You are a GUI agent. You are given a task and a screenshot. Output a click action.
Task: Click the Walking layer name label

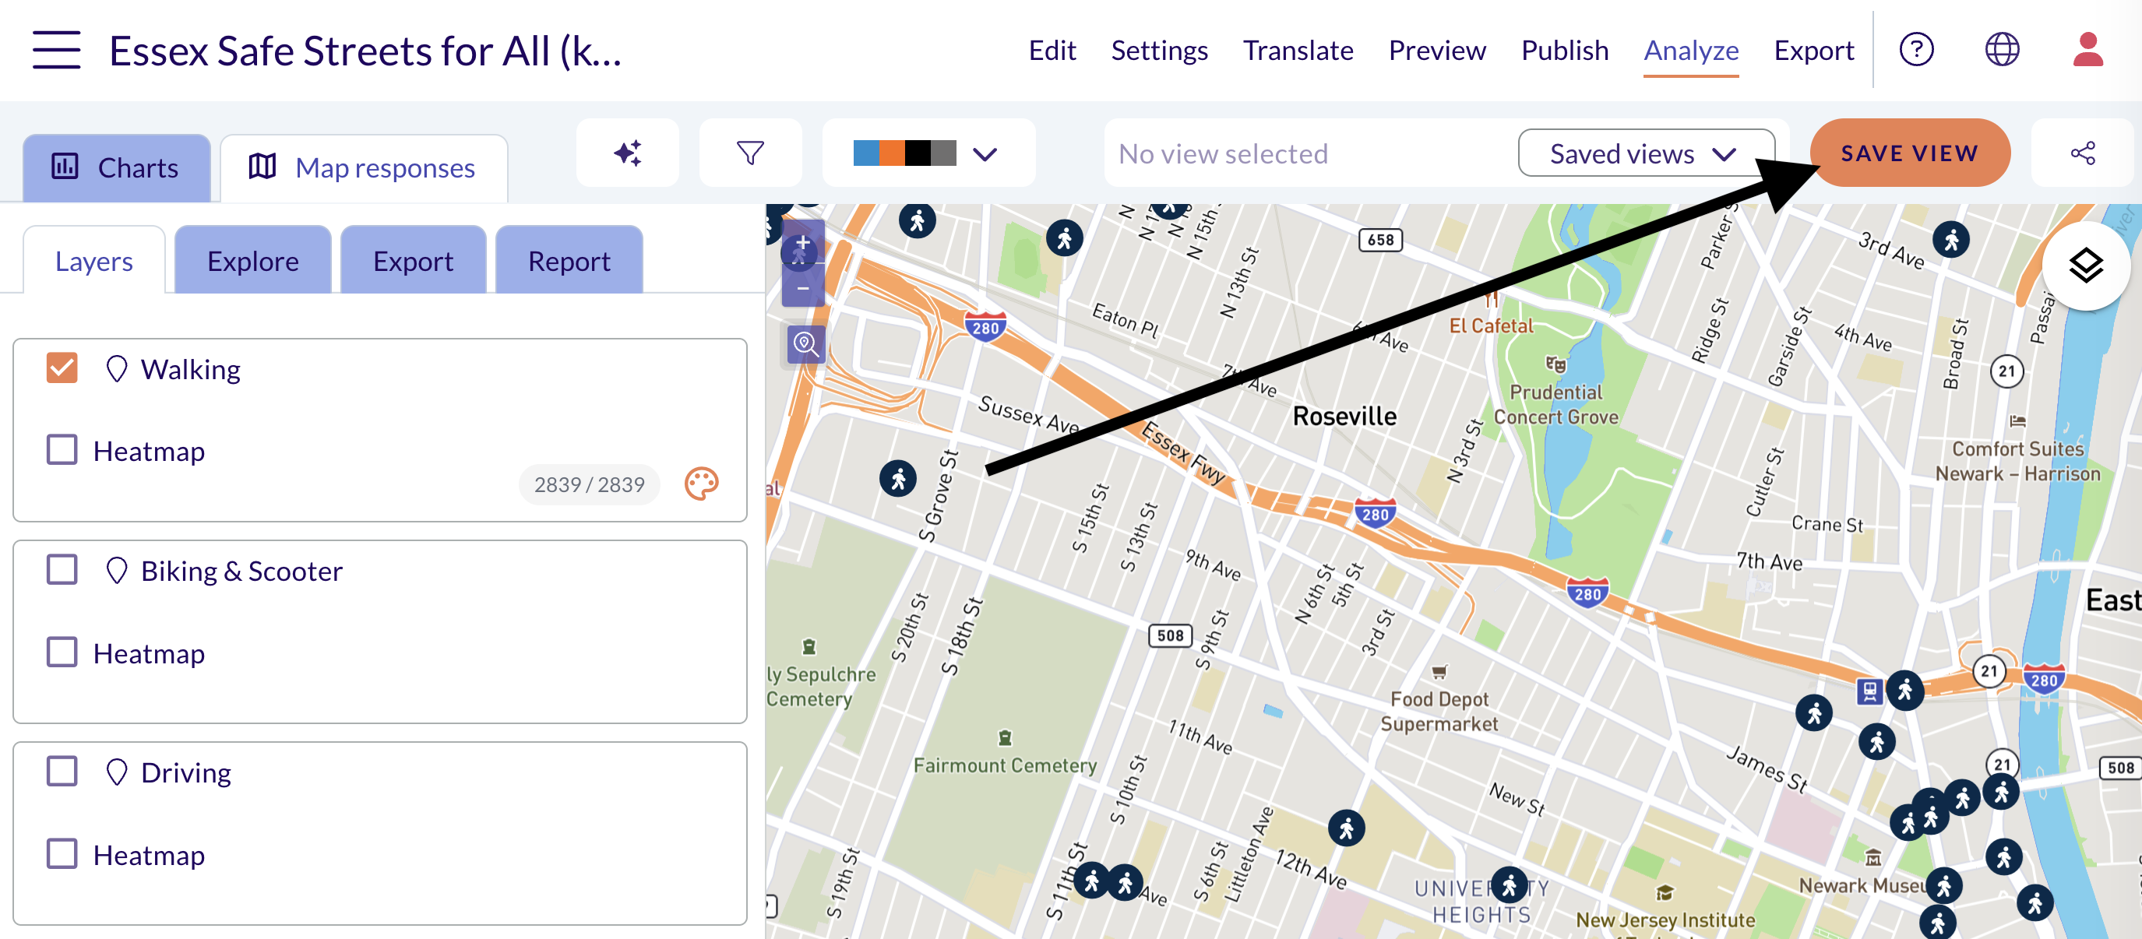190,369
